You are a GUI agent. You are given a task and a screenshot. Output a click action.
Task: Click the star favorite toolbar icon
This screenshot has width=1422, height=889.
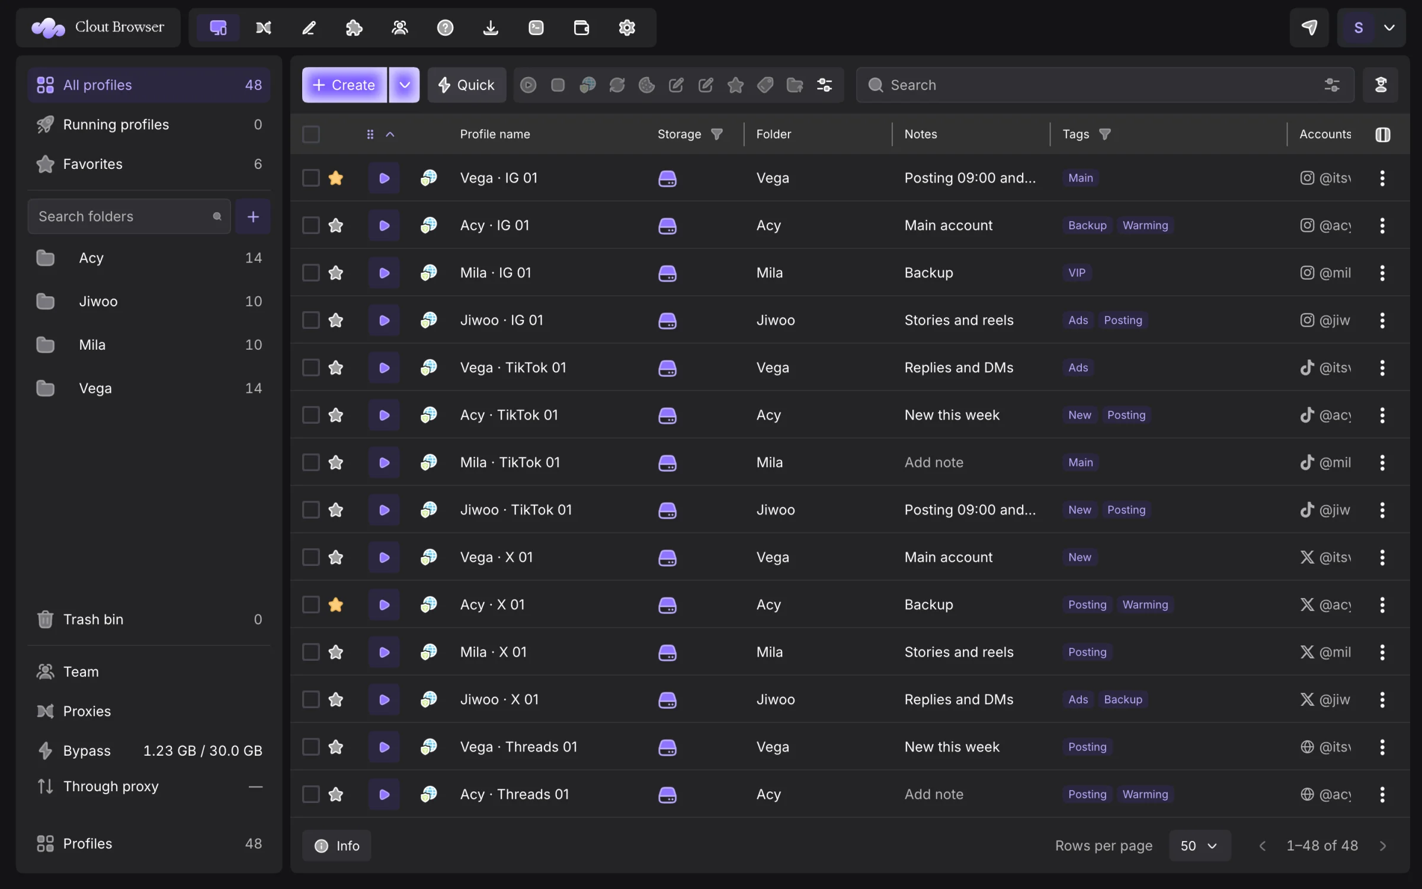[x=735, y=85]
